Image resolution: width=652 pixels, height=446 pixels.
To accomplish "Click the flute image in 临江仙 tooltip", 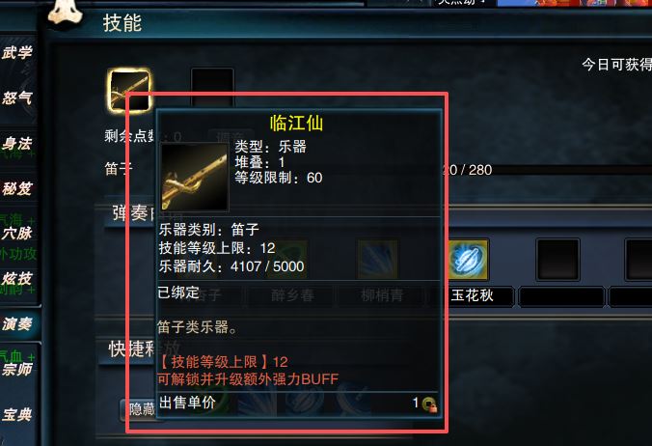I will (x=195, y=177).
